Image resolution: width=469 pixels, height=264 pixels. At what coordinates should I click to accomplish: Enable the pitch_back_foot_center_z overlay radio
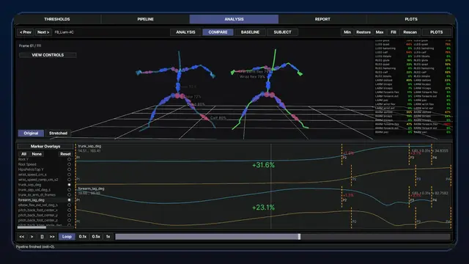point(69,220)
